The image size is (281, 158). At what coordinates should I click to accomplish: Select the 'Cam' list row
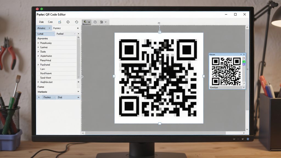click(x=57, y=69)
